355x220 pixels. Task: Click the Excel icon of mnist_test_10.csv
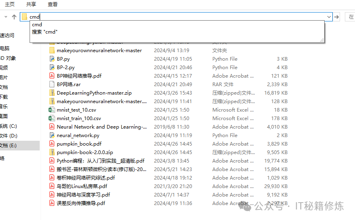pyautogui.click(x=52, y=110)
